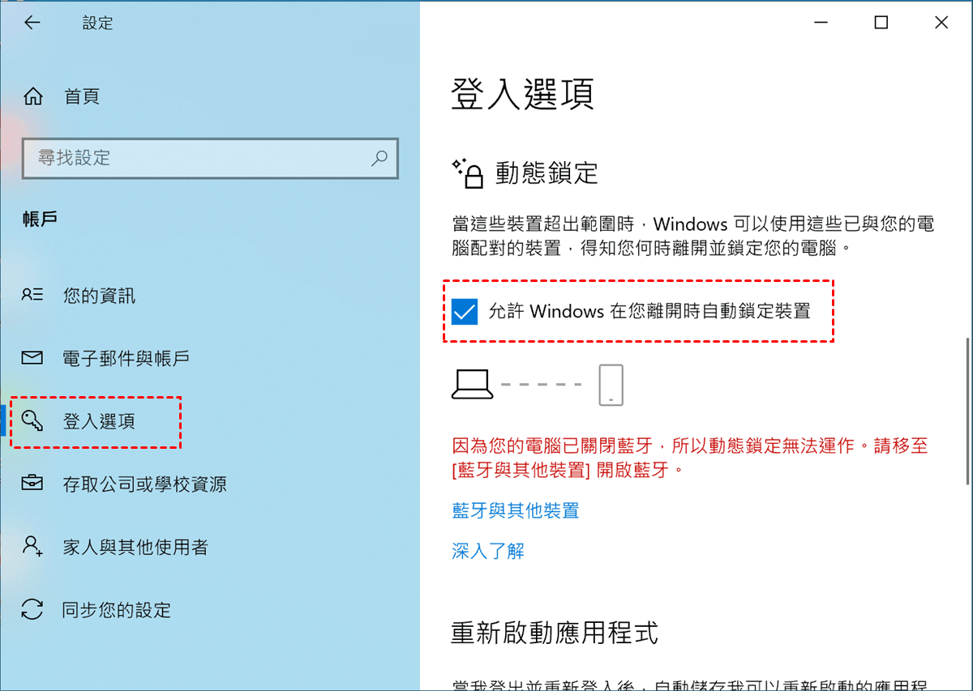973x691 pixels.
Task: Open 藍牙與其他裝置 link
Action: [515, 510]
